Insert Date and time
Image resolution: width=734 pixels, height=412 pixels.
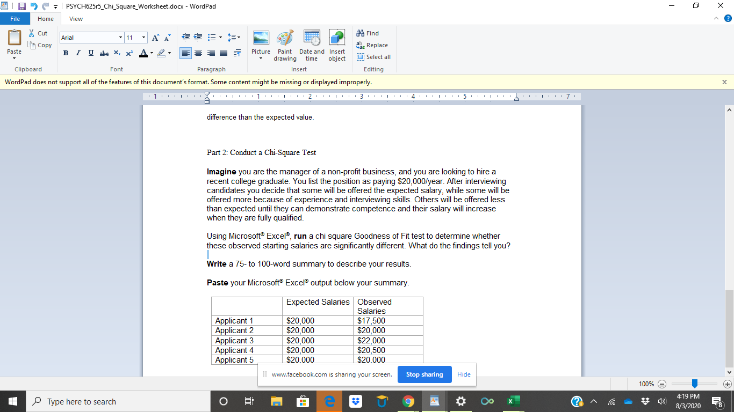312,46
